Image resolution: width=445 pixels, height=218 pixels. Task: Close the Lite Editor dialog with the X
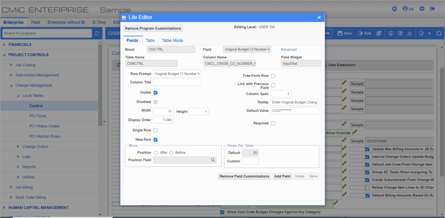tap(319, 18)
